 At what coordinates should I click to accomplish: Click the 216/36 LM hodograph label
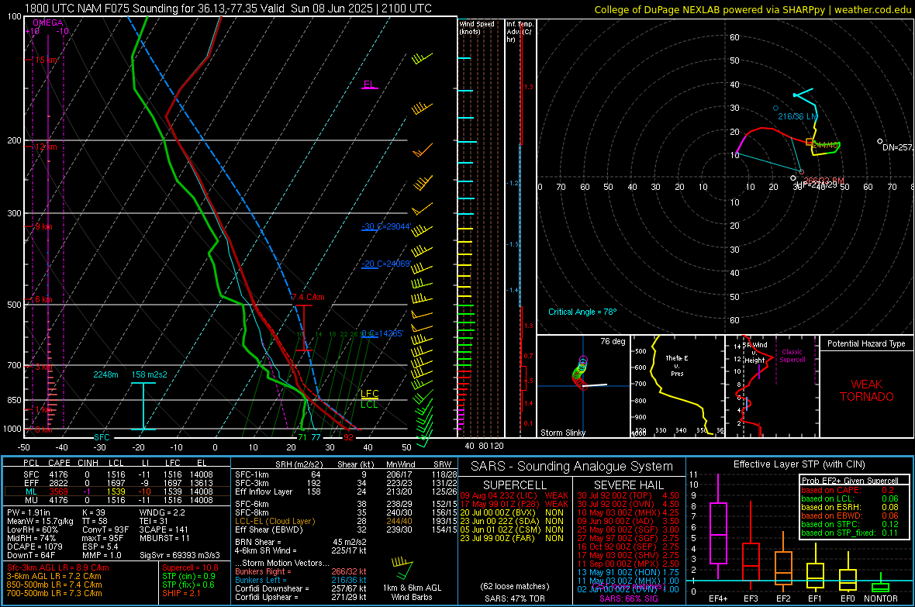point(797,117)
